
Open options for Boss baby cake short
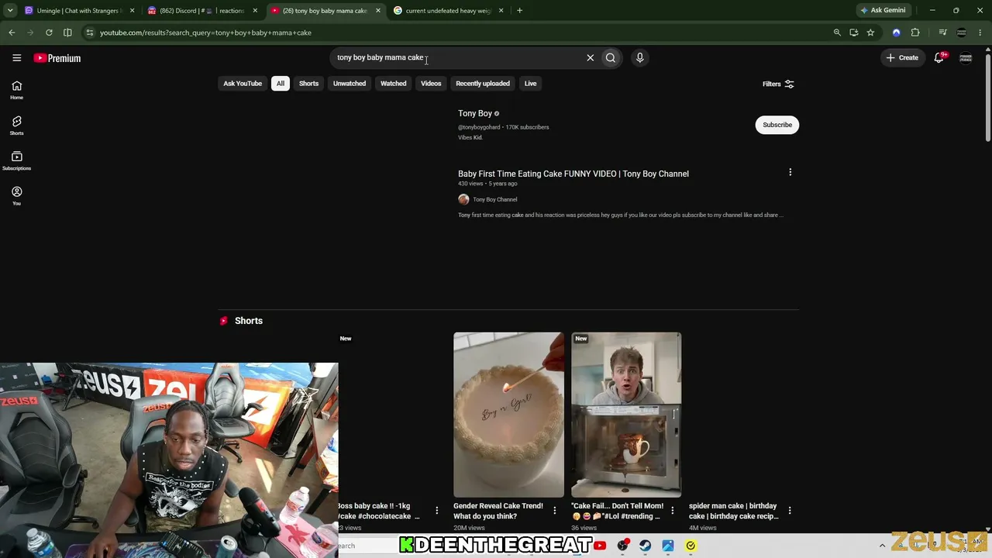pos(436,511)
